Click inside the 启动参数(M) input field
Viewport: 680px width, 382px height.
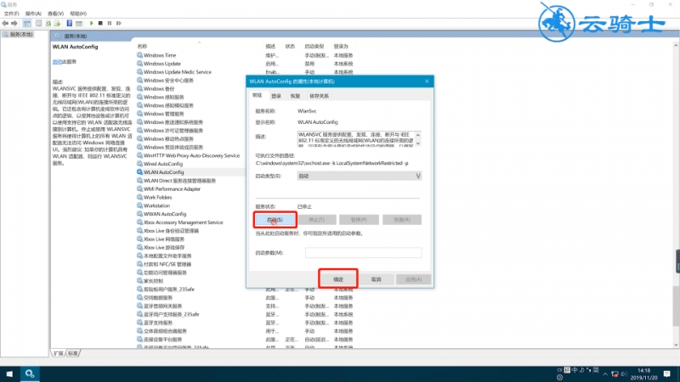364,252
